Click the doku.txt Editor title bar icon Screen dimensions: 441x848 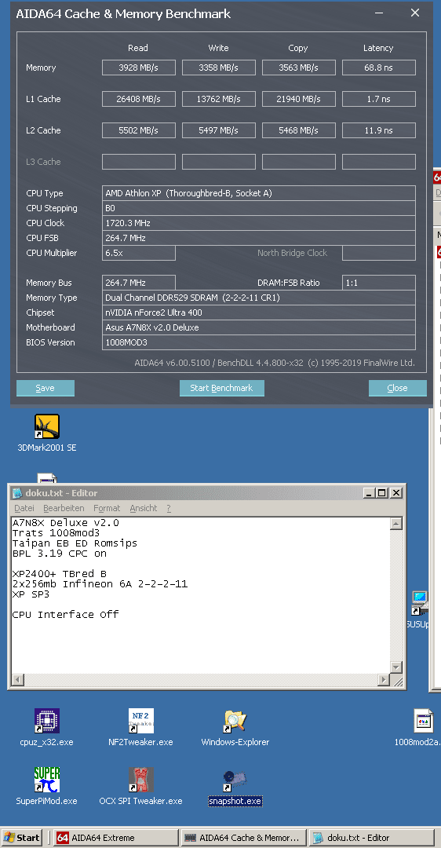coord(17,493)
